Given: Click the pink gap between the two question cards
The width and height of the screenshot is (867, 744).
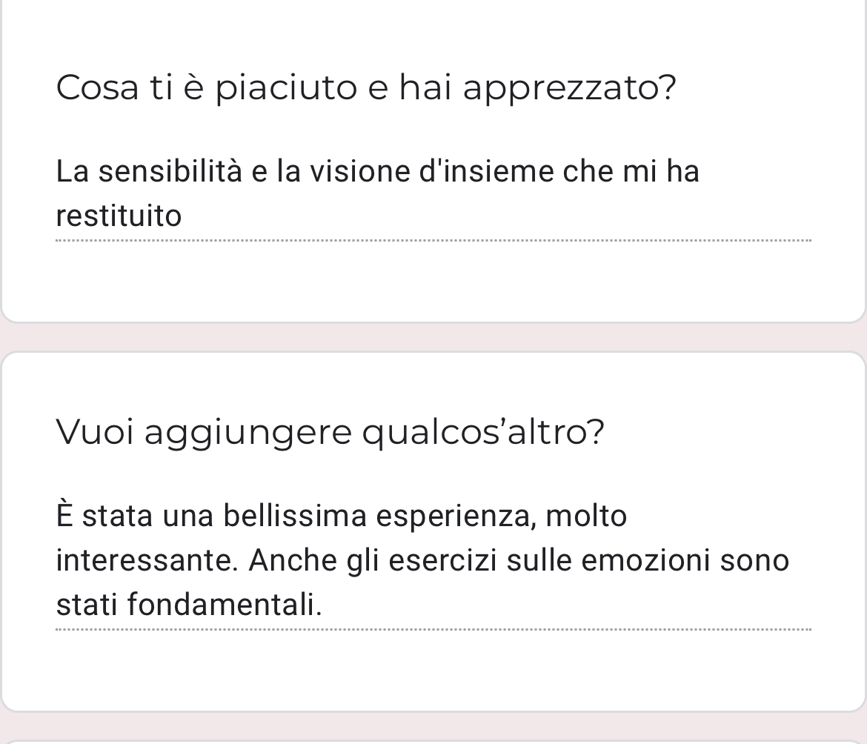Looking at the screenshot, I should pyautogui.click(x=433, y=336).
